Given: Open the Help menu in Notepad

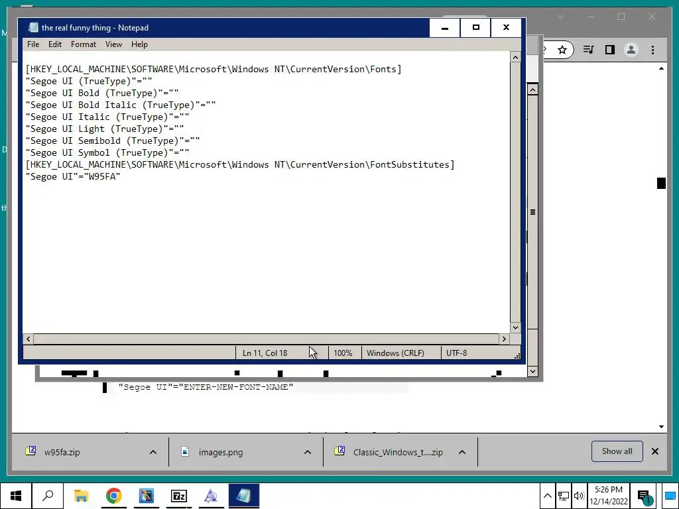Looking at the screenshot, I should coord(139,44).
